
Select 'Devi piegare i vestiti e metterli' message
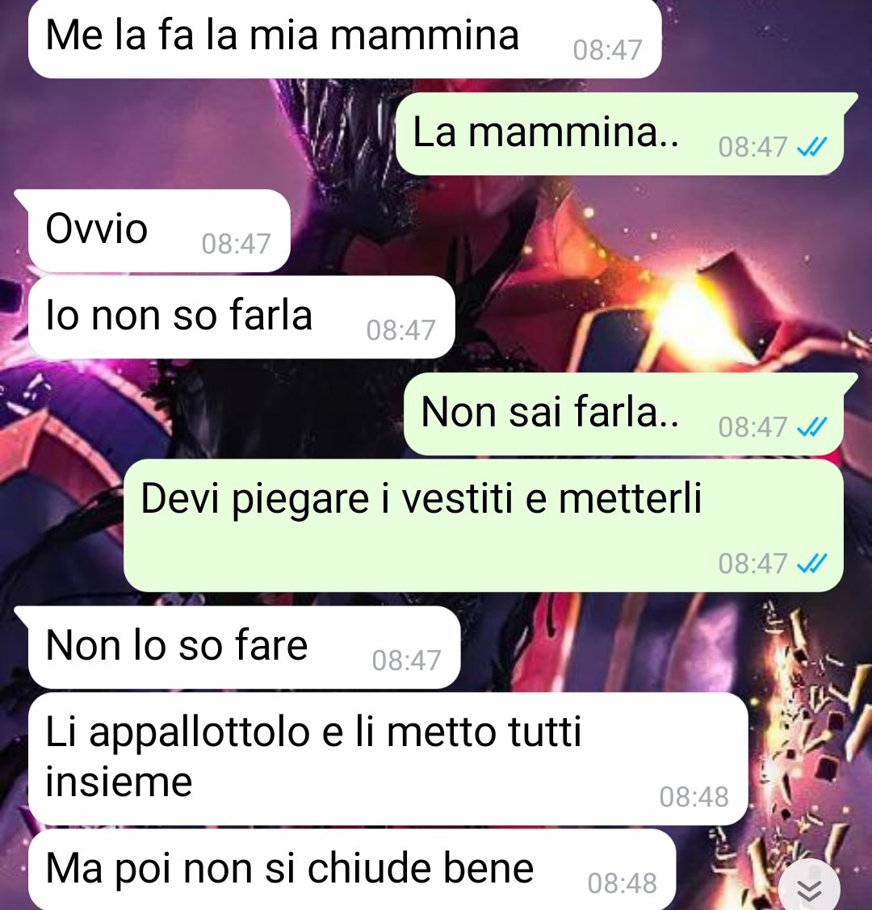point(484,525)
